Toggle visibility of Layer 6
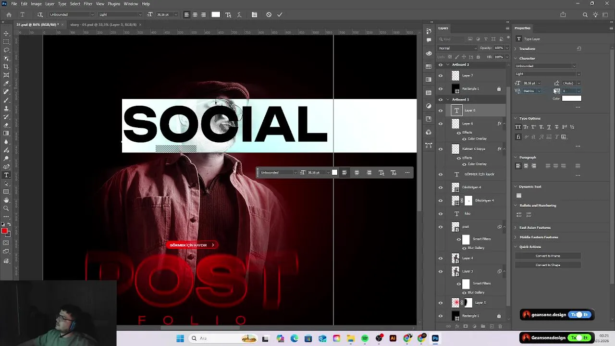This screenshot has height=346, width=615. click(441, 124)
